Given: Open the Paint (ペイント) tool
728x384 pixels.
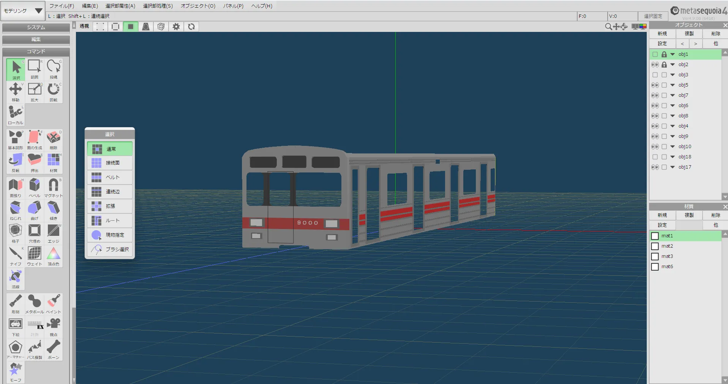Looking at the screenshot, I should (54, 303).
